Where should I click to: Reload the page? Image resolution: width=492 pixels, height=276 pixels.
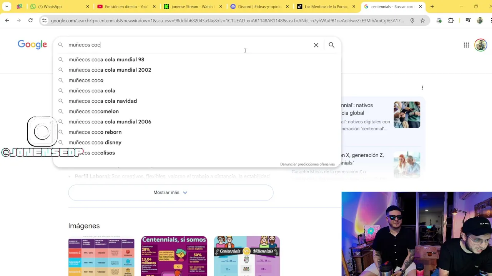[x=30, y=20]
